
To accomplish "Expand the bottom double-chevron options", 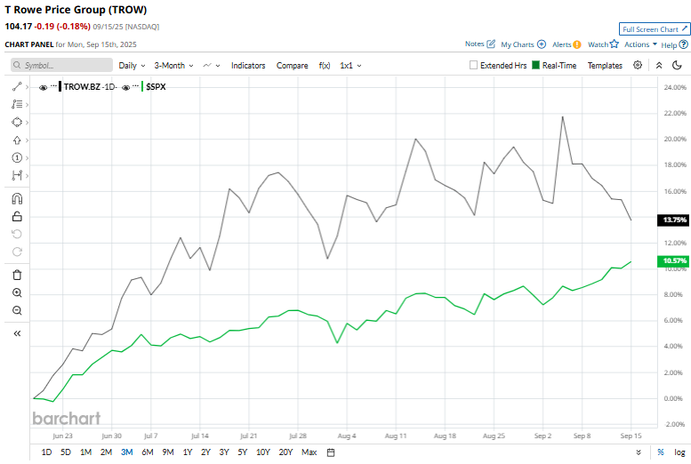I will pos(639,452).
